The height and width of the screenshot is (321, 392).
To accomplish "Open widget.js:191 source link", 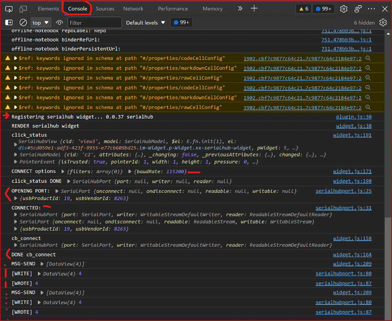I will pyautogui.click(x=352, y=135).
